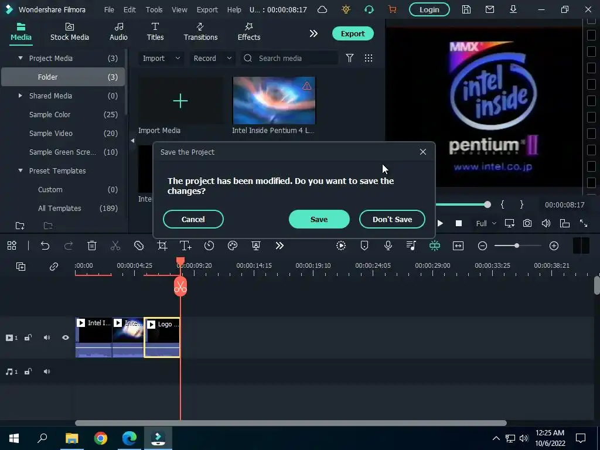Select the Crop tool icon
This screenshot has height=450, width=600.
162,246
